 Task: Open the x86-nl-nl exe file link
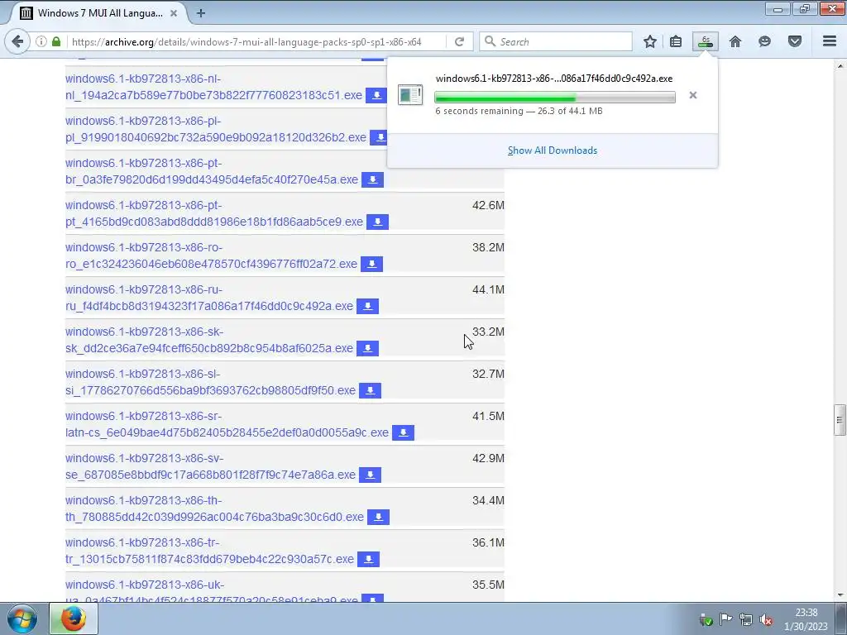(x=213, y=87)
